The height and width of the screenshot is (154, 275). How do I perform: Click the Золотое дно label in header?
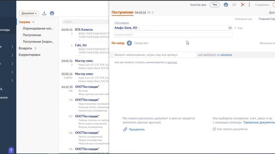(198, 5)
